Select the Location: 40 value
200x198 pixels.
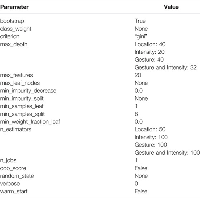pyautogui.click(x=150, y=44)
